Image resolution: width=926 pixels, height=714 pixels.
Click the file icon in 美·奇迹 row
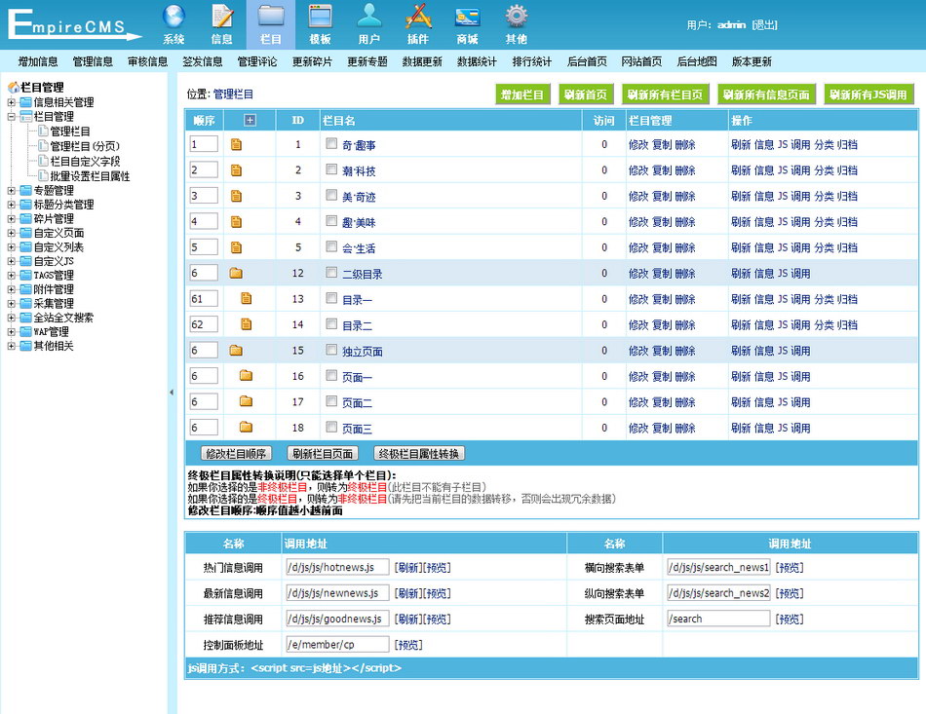[236, 196]
